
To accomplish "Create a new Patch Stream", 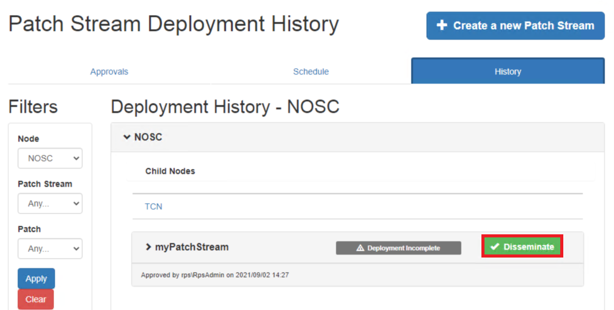I will [516, 26].
